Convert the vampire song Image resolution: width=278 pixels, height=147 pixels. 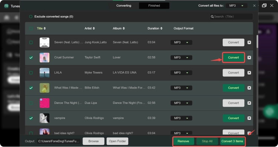[233, 118]
